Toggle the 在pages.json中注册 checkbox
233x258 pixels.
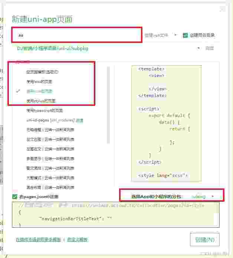pyautogui.click(x=15, y=197)
